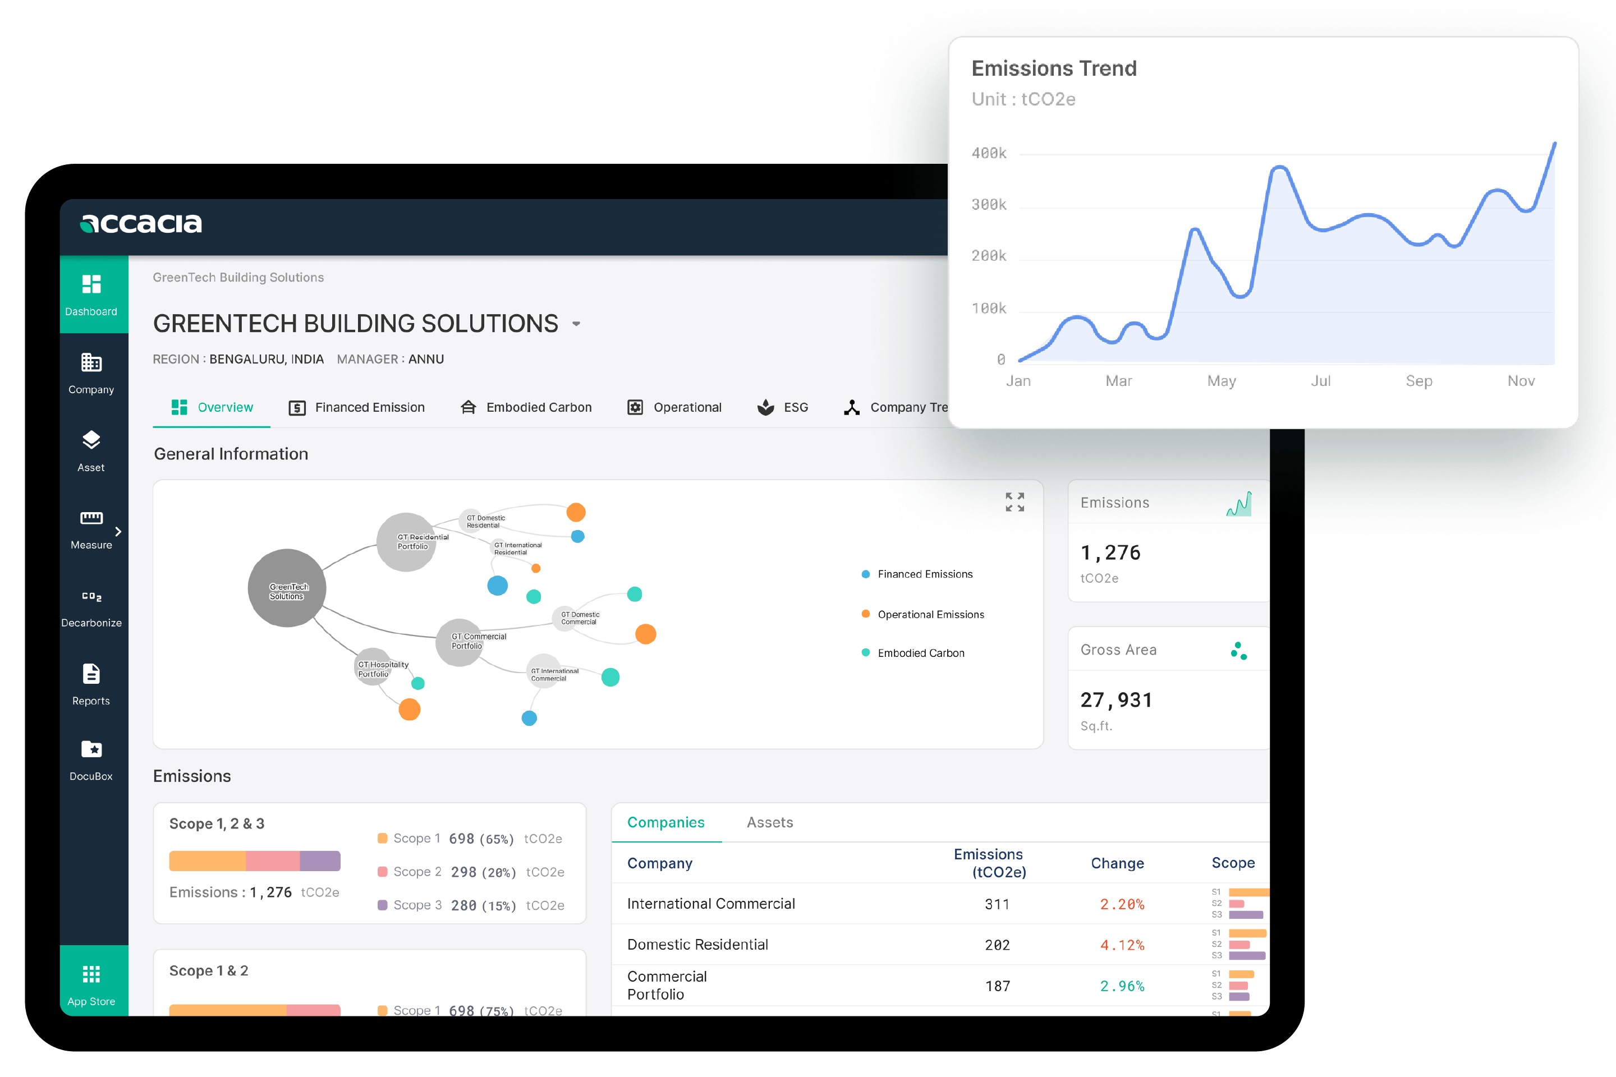The image size is (1616, 1077).
Task: Toggle Operational Emissions legend item
Action: (922, 614)
